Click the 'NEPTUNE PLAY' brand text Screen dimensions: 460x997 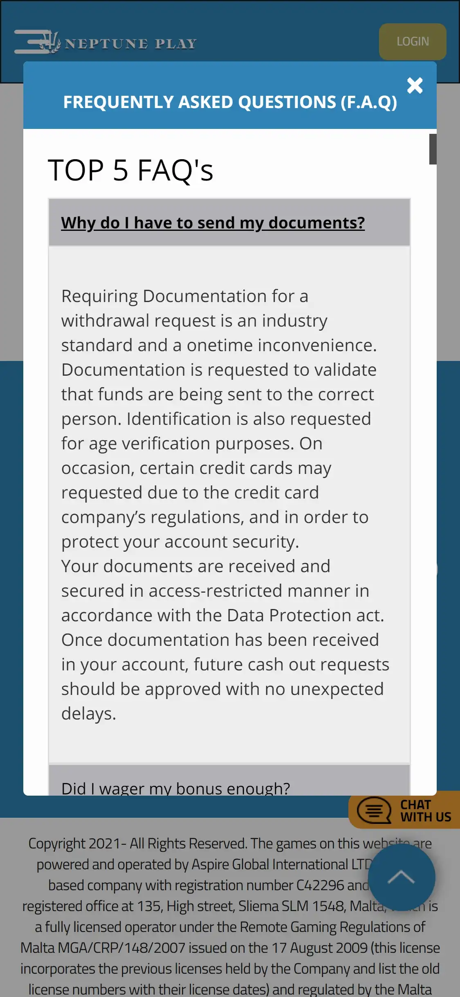pos(131,44)
